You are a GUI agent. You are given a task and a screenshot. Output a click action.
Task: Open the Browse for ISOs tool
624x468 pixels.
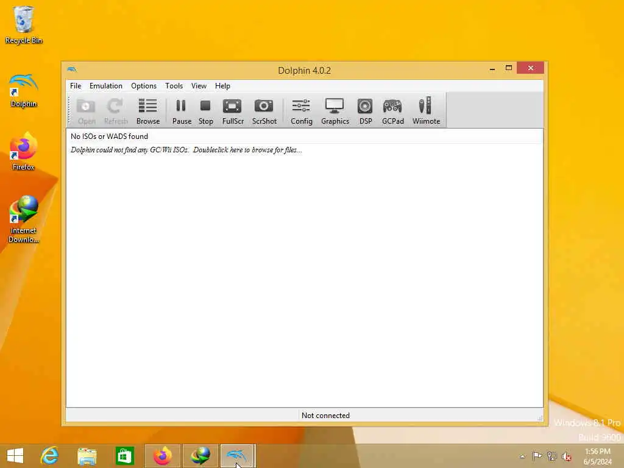[x=147, y=111]
